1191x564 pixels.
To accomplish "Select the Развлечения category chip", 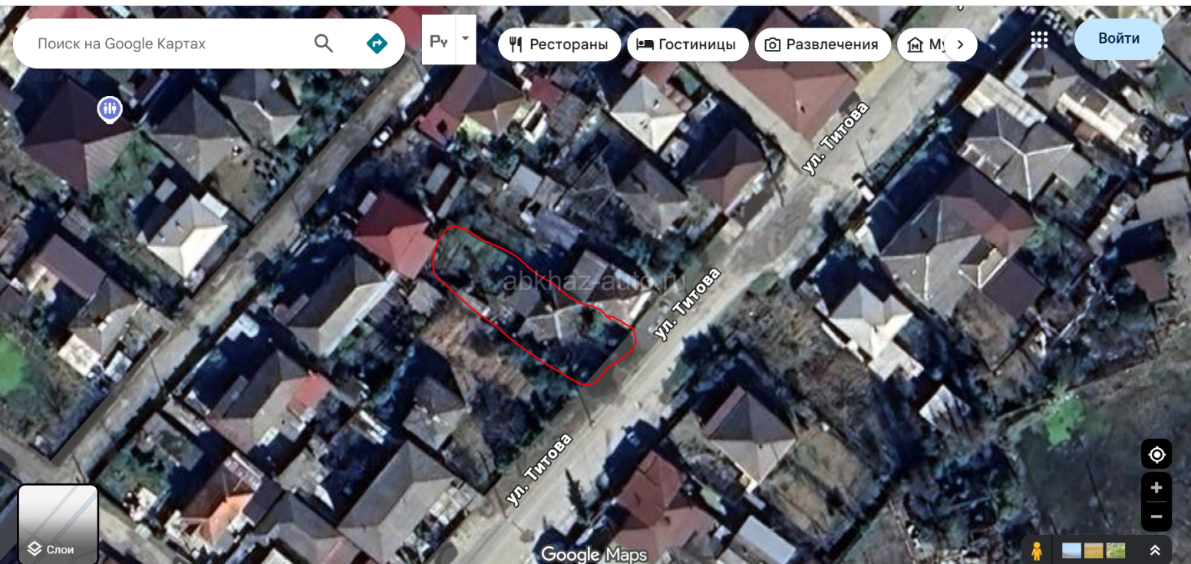I will point(822,45).
